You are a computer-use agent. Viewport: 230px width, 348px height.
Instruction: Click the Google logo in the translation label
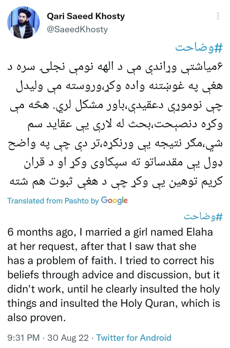click(x=114, y=200)
